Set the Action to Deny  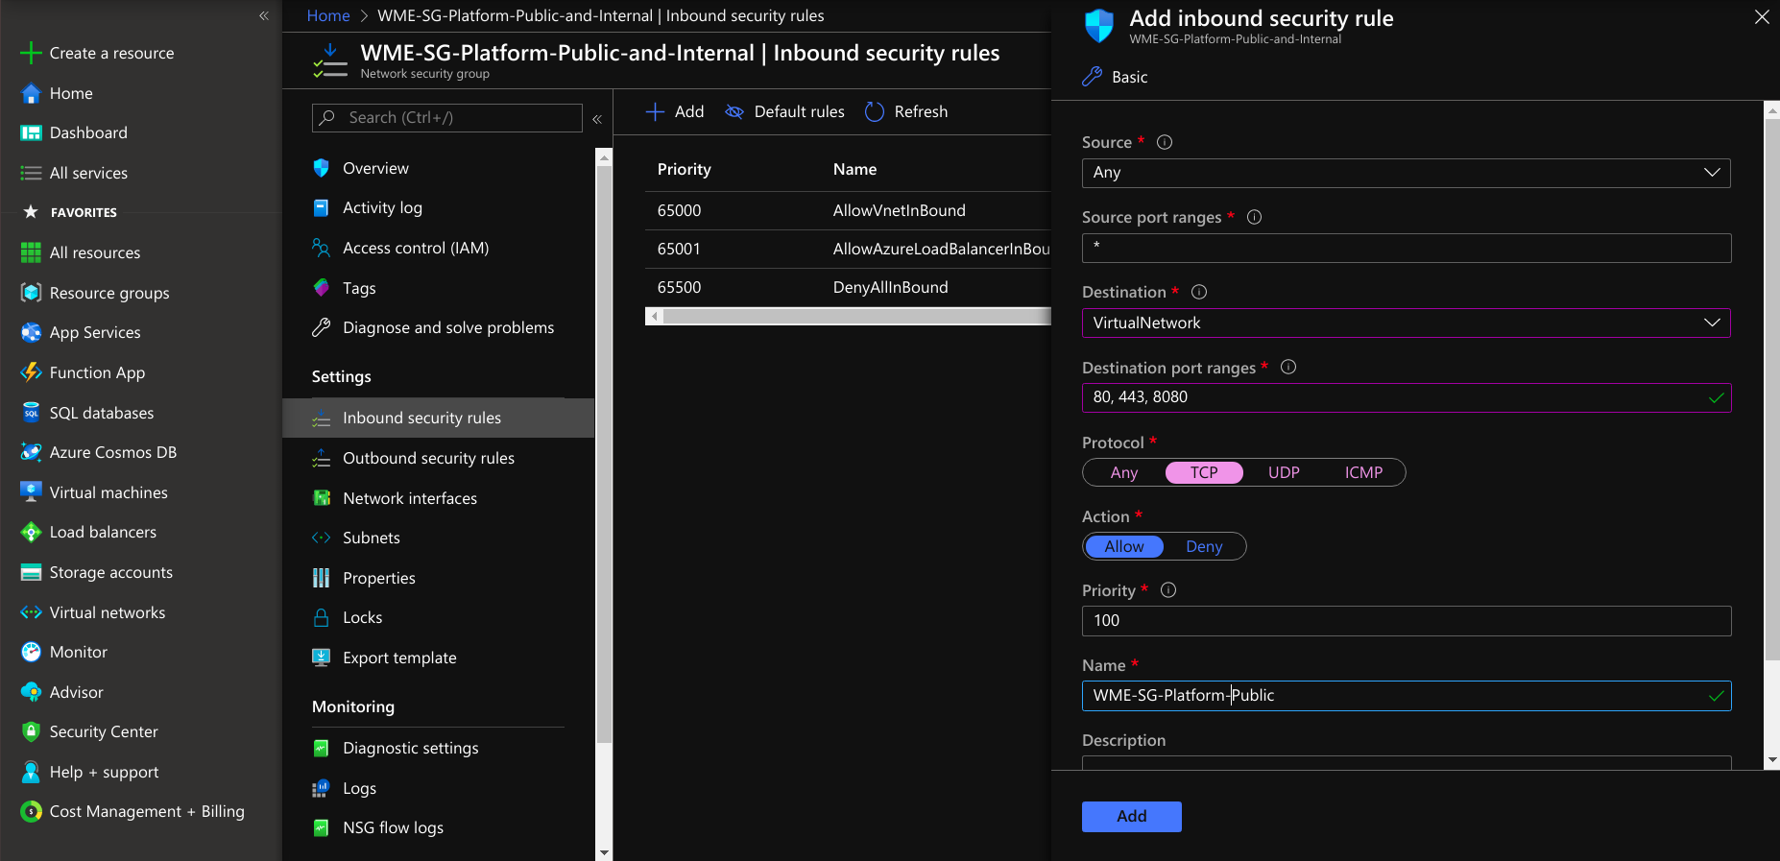pos(1203,546)
